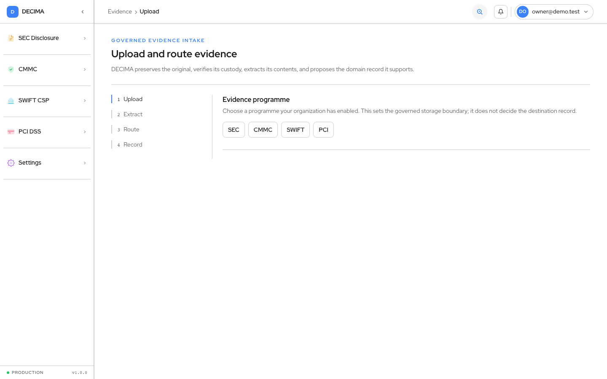Viewport: 607px width, 379px height.
Task: Expand the SEC Disclosure chevron
Action: click(x=85, y=38)
